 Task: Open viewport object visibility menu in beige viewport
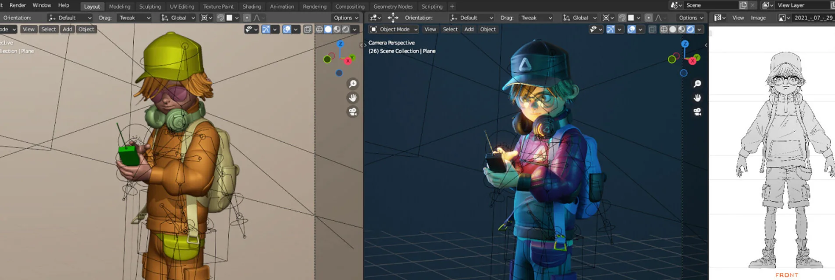(x=251, y=29)
